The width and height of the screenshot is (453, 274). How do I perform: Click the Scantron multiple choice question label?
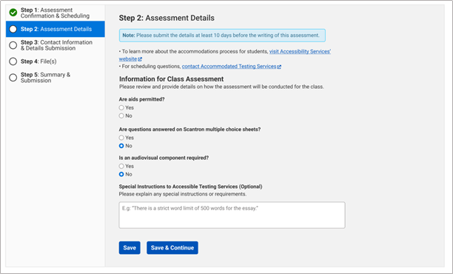pyautogui.click(x=189, y=129)
